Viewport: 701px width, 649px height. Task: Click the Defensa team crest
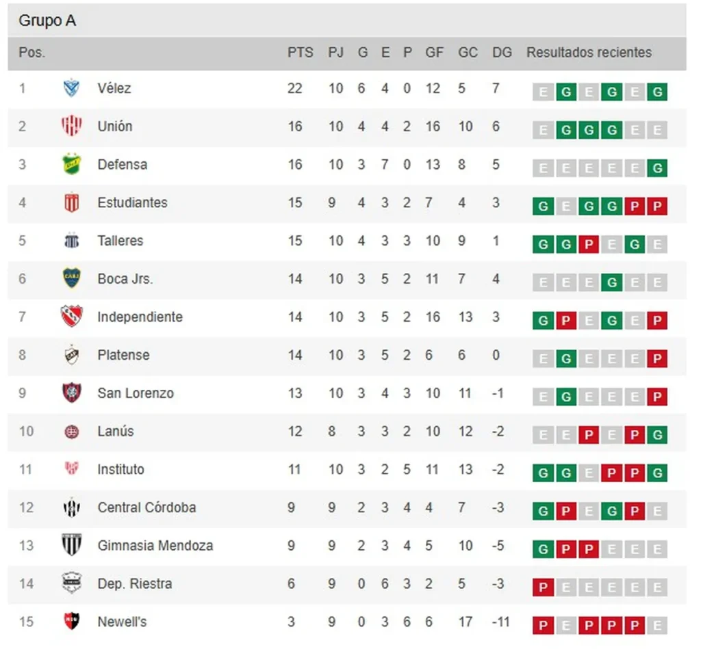[x=71, y=164]
